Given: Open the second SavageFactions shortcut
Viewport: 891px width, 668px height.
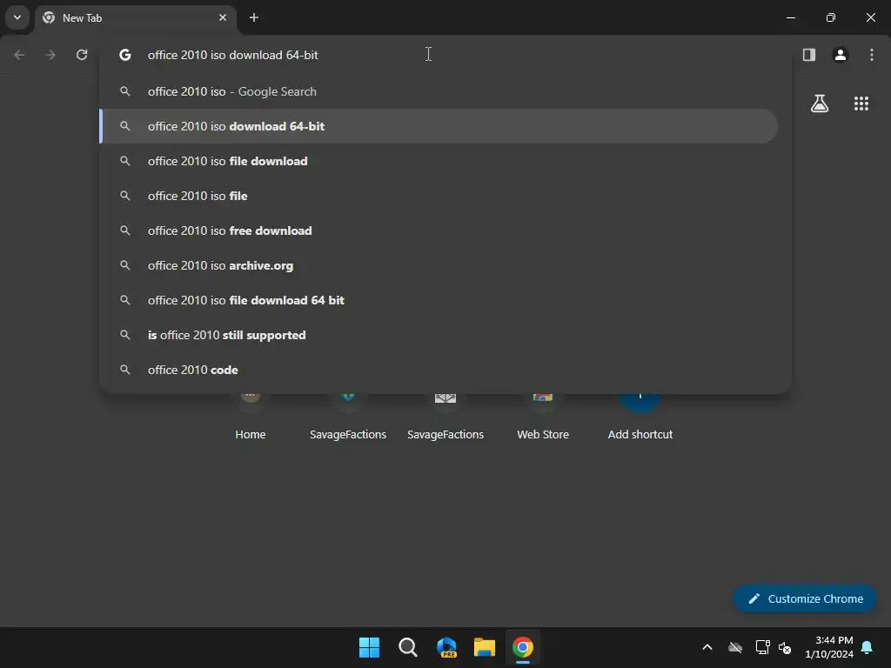Looking at the screenshot, I should click(445, 417).
